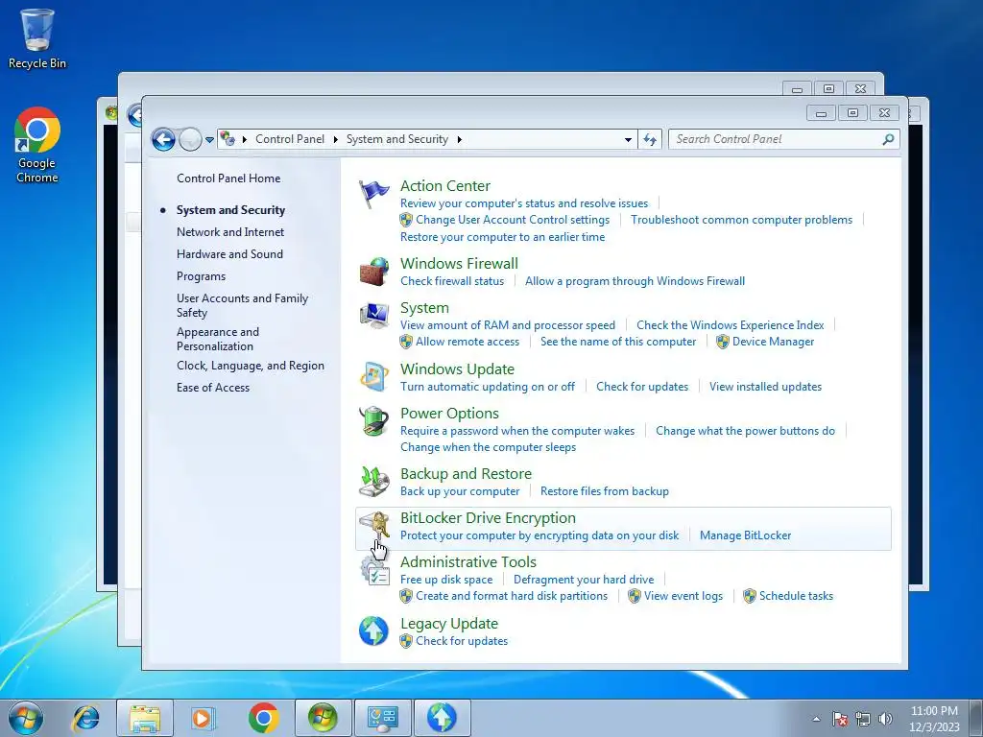The image size is (983, 737).
Task: Show hidden tray icons arrow
Action: [816, 719]
